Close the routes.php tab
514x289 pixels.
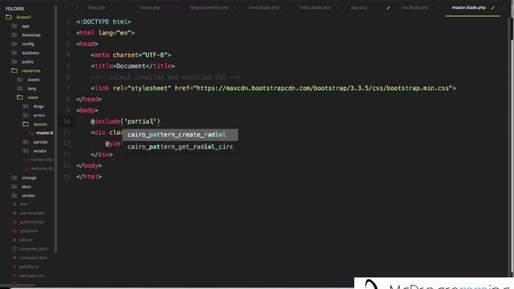click(177, 7)
